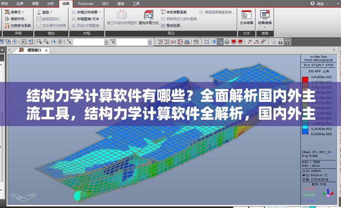This screenshot has width=341, height=208.
Task: Switch to the Pushover ribbon tab
Action: click(x=86, y=3)
